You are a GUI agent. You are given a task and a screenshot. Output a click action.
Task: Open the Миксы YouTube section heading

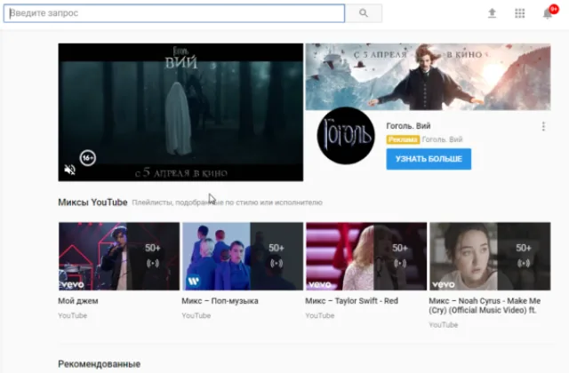pos(92,202)
